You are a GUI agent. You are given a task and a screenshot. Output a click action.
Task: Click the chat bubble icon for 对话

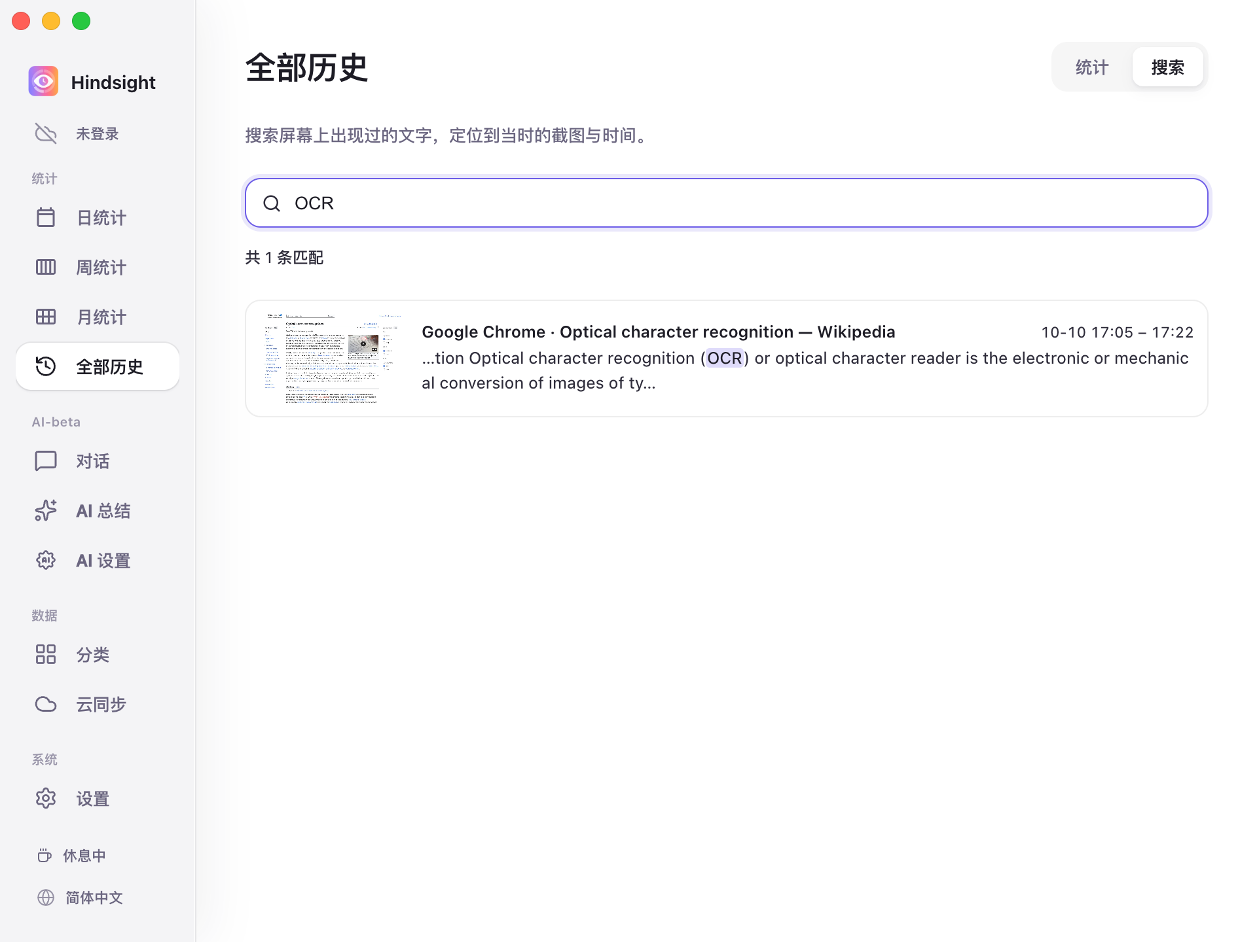(x=46, y=461)
